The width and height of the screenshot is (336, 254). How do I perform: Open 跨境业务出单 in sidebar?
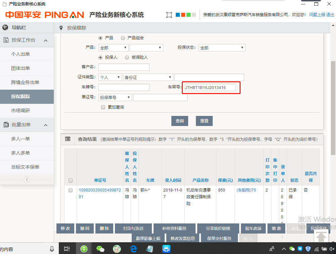coord(27,83)
